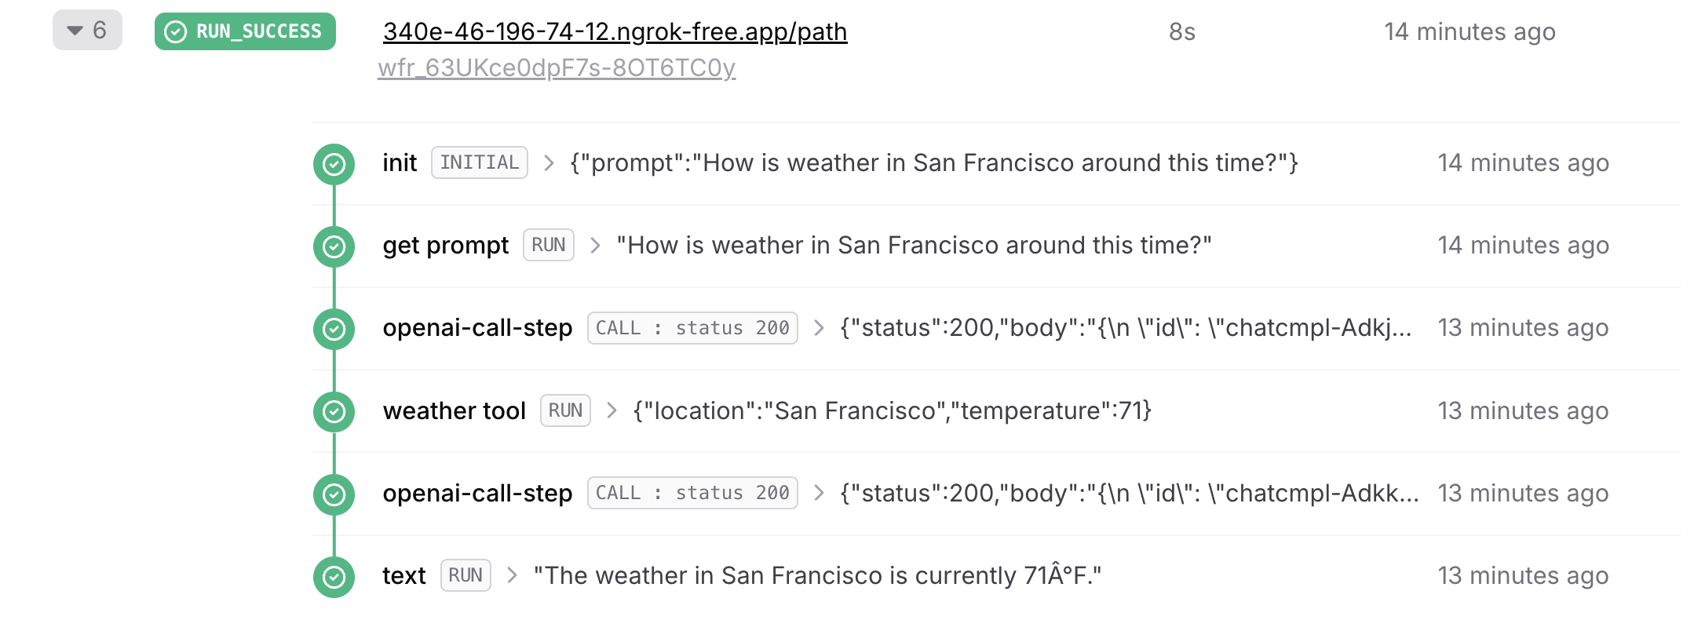The width and height of the screenshot is (1705, 620).
Task: Click RUN badge next to weather tool
Action: click(565, 410)
